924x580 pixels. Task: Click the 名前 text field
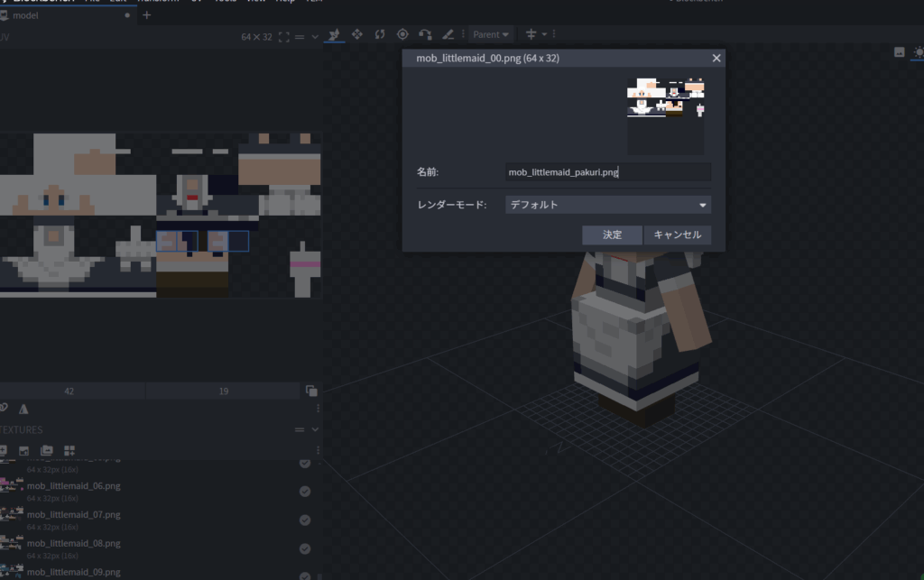(608, 172)
